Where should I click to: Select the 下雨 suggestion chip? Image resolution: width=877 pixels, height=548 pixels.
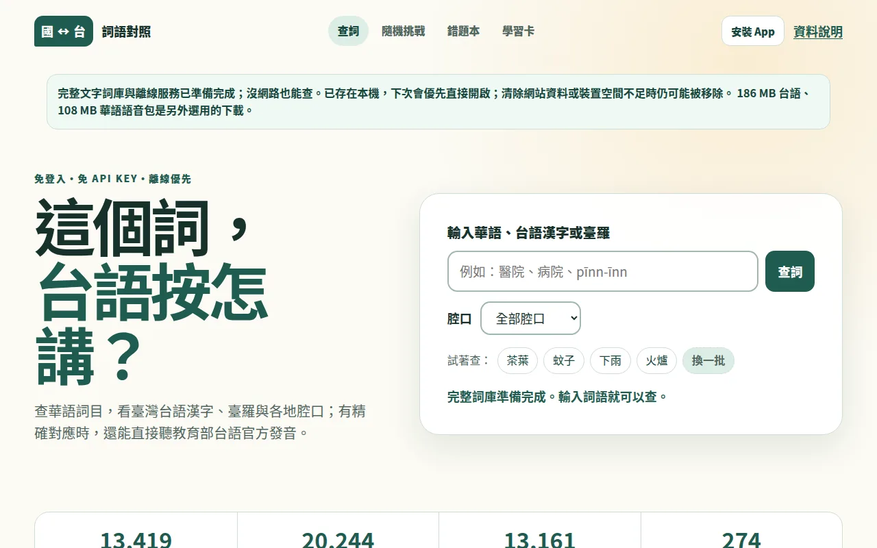pos(610,360)
